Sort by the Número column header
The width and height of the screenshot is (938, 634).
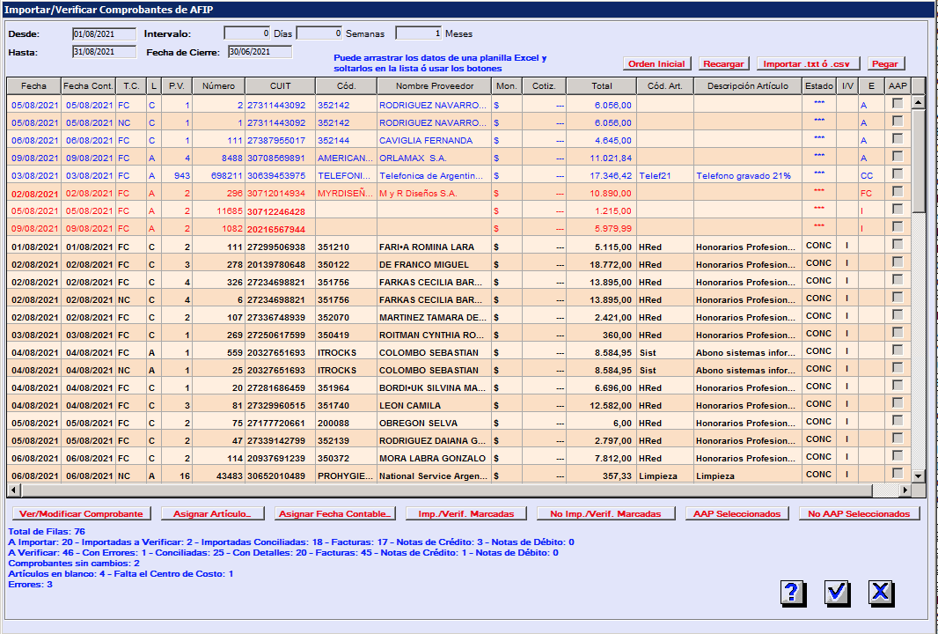click(x=218, y=86)
